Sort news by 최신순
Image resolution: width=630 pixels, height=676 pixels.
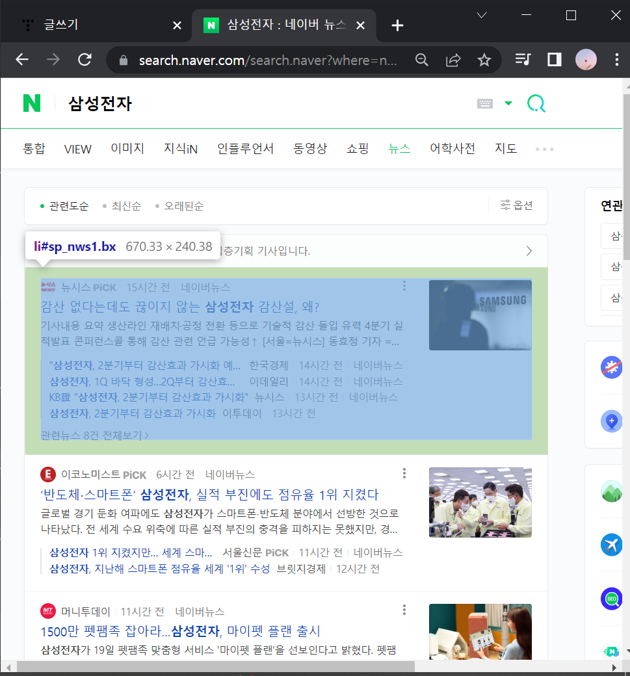[126, 206]
